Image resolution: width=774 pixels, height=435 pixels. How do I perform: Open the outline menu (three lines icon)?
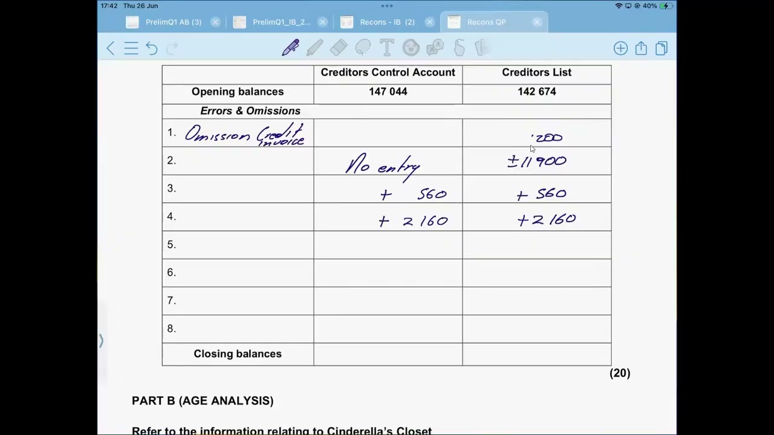pyautogui.click(x=131, y=48)
